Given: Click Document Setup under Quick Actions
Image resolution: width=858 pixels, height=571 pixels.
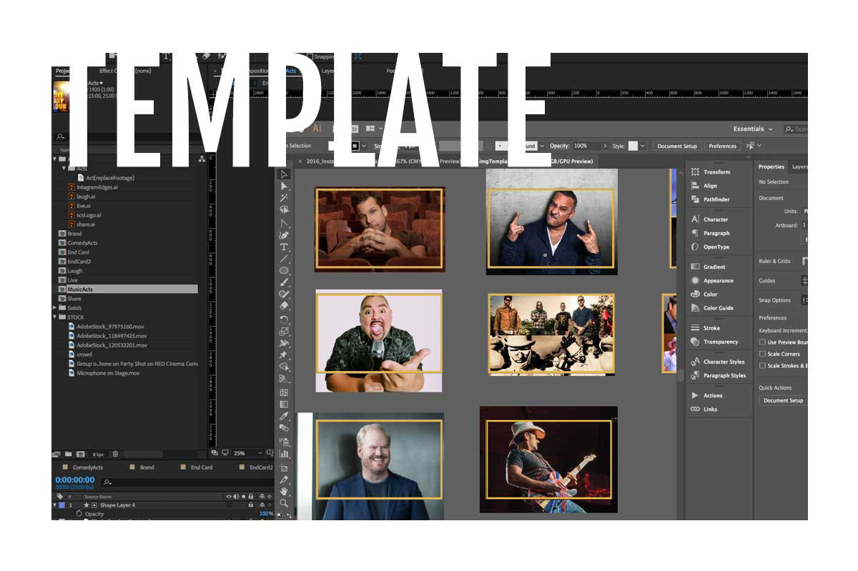Looking at the screenshot, I should click(783, 401).
